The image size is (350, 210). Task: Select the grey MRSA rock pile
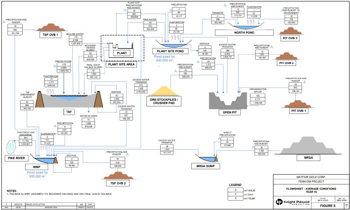308,145
